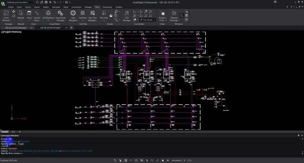
Task: Toggle Ortho mode in status bar
Action: 131,160
